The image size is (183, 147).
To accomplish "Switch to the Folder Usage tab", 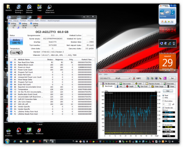I will (x=157, y=86).
